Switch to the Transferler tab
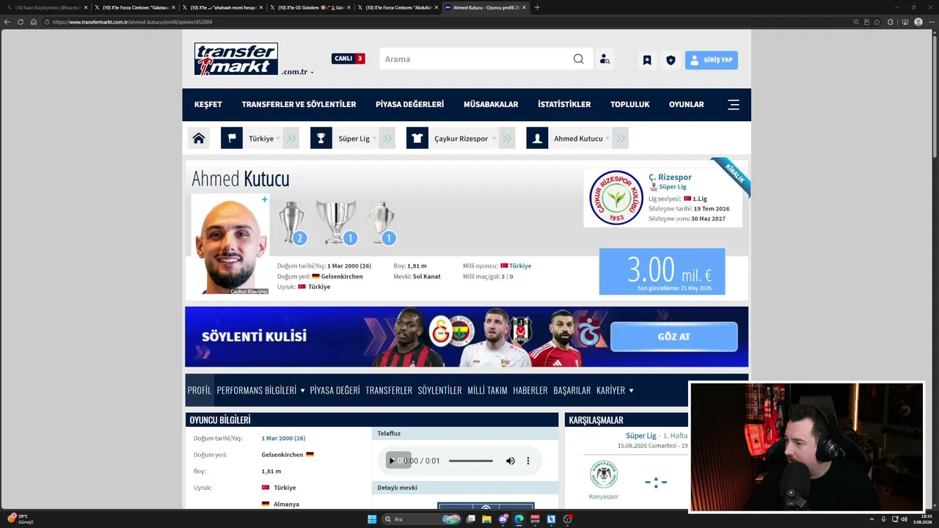The height and width of the screenshot is (528, 939). 389,391
